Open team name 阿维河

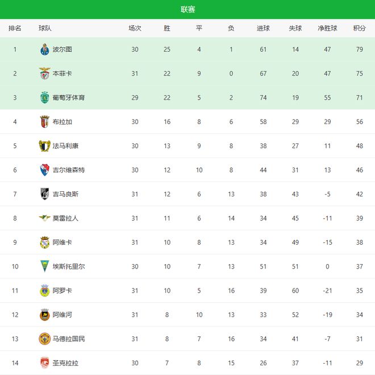point(63,315)
